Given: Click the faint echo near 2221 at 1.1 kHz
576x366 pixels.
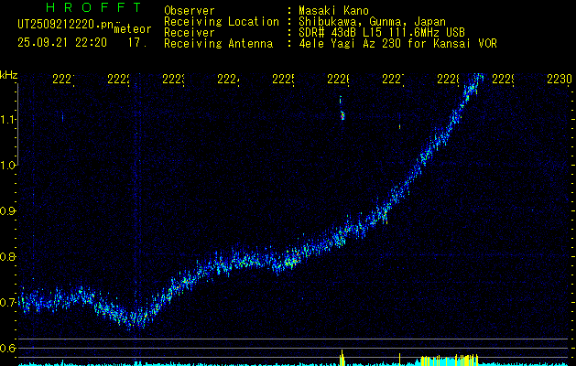Looking at the screenshot, I should point(63,117).
